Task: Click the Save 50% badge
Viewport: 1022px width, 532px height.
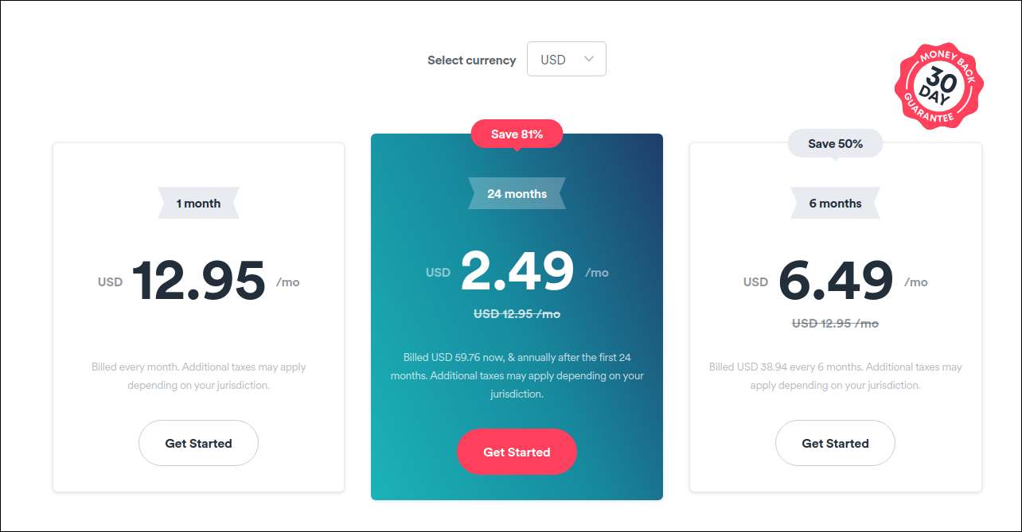Action: [835, 144]
